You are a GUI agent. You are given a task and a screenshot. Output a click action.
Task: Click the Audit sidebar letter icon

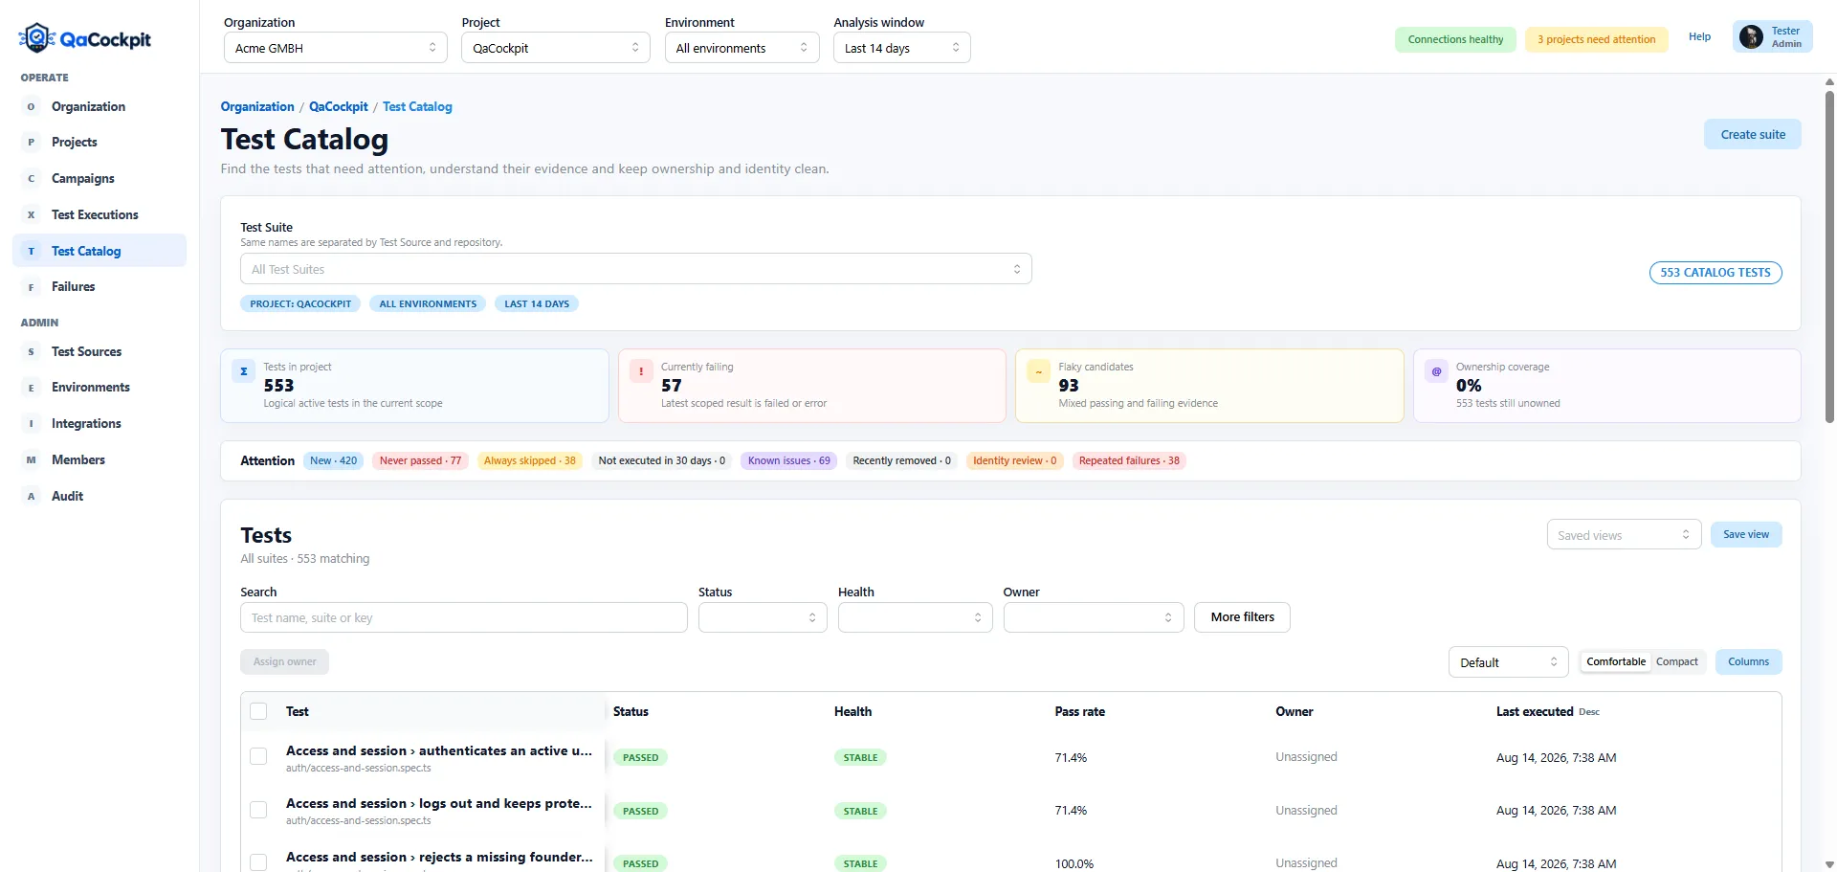31,496
